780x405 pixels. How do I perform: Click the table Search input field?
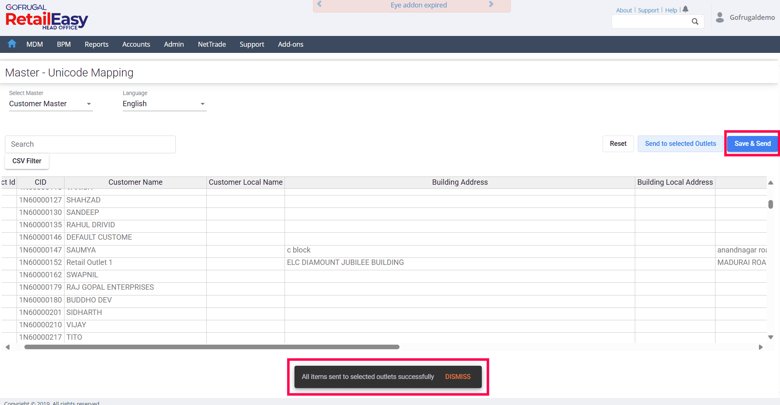[90, 144]
